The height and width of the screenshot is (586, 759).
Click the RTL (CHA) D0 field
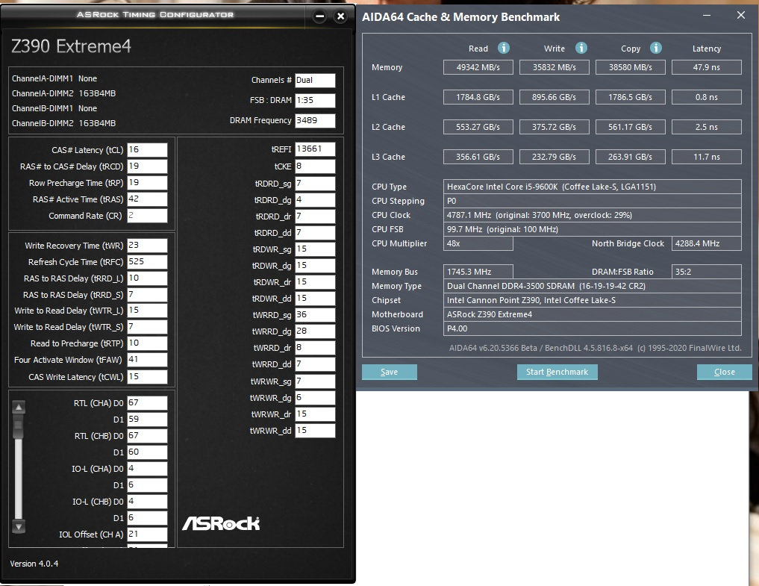coord(147,403)
